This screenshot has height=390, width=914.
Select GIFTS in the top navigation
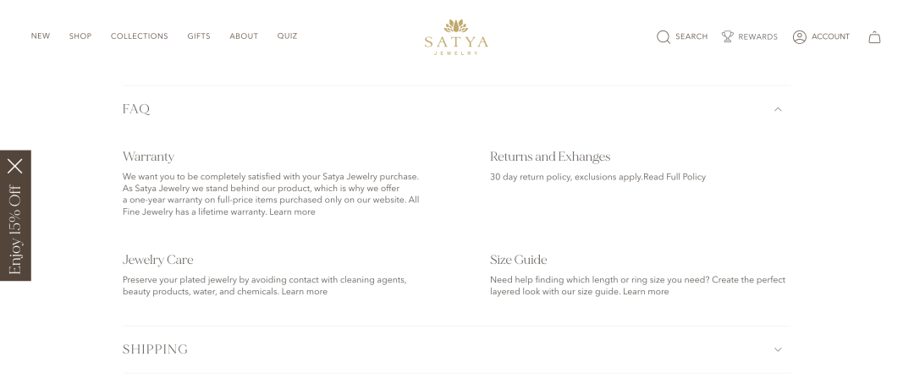(x=199, y=36)
